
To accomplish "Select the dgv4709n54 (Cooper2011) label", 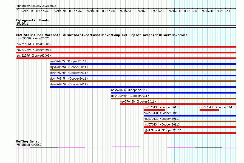I will [x=69, y=84].
